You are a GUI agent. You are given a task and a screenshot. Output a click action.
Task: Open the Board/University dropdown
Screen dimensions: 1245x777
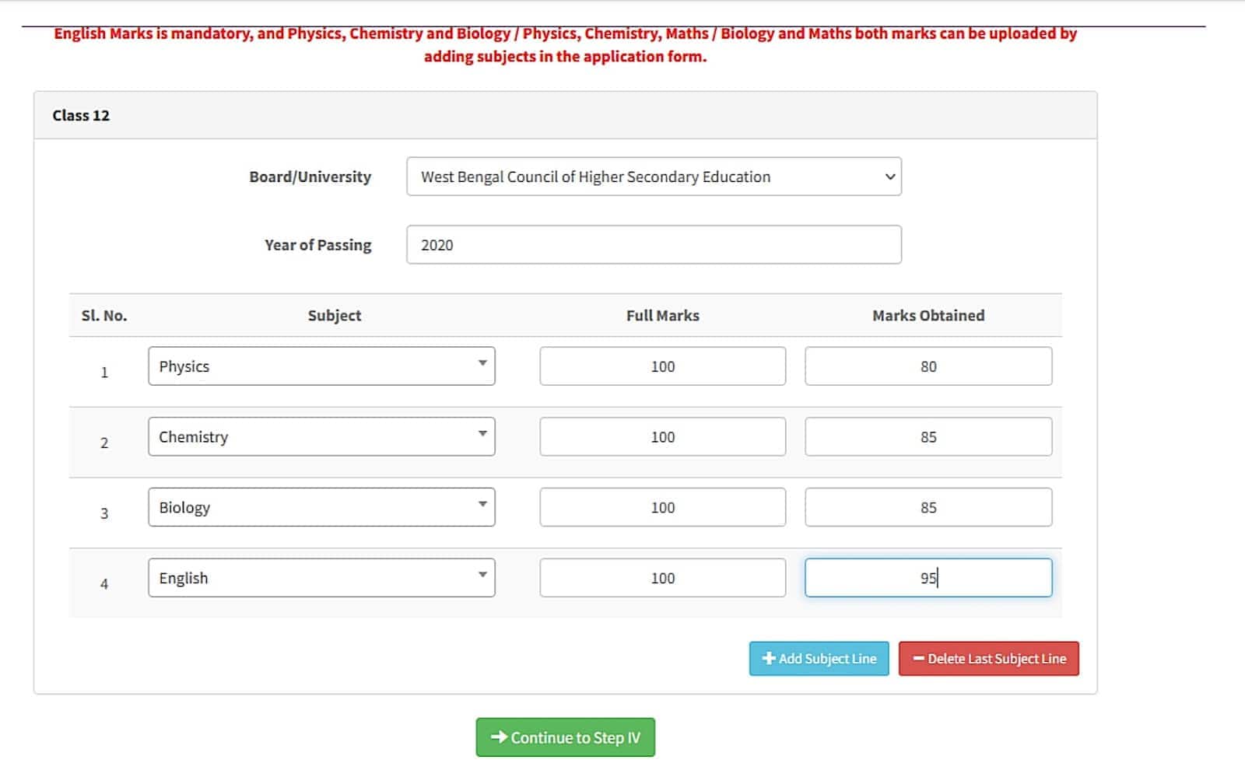click(654, 177)
